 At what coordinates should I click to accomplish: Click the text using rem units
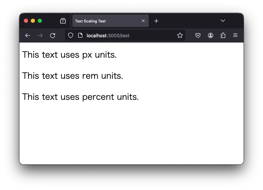tap(73, 76)
